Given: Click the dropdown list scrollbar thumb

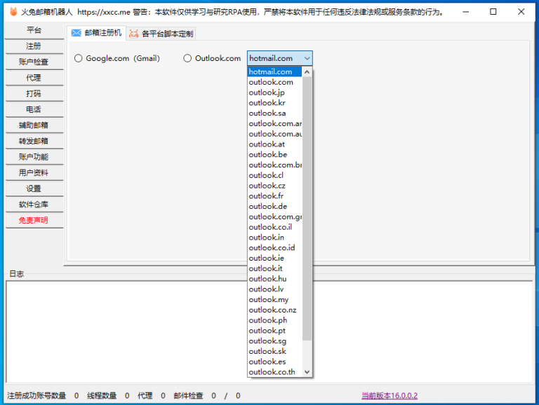Looking at the screenshot, I should pos(307,208).
